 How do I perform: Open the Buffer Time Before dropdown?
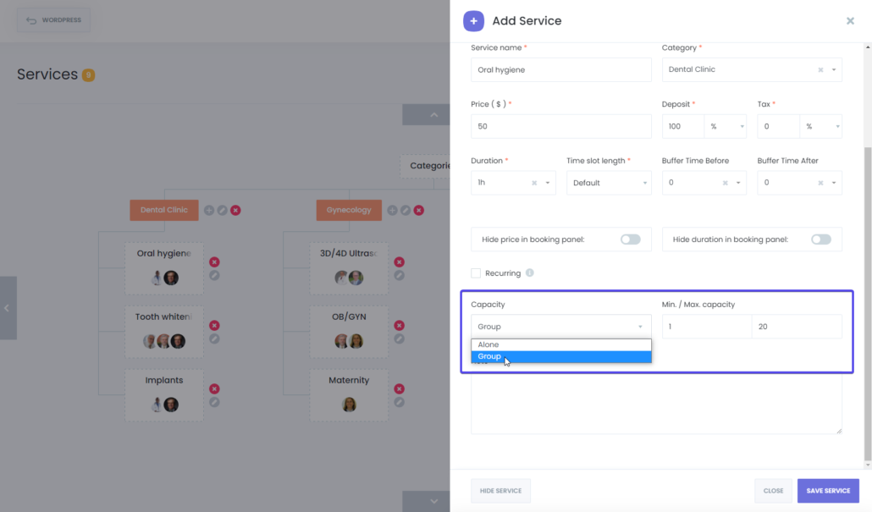(738, 183)
